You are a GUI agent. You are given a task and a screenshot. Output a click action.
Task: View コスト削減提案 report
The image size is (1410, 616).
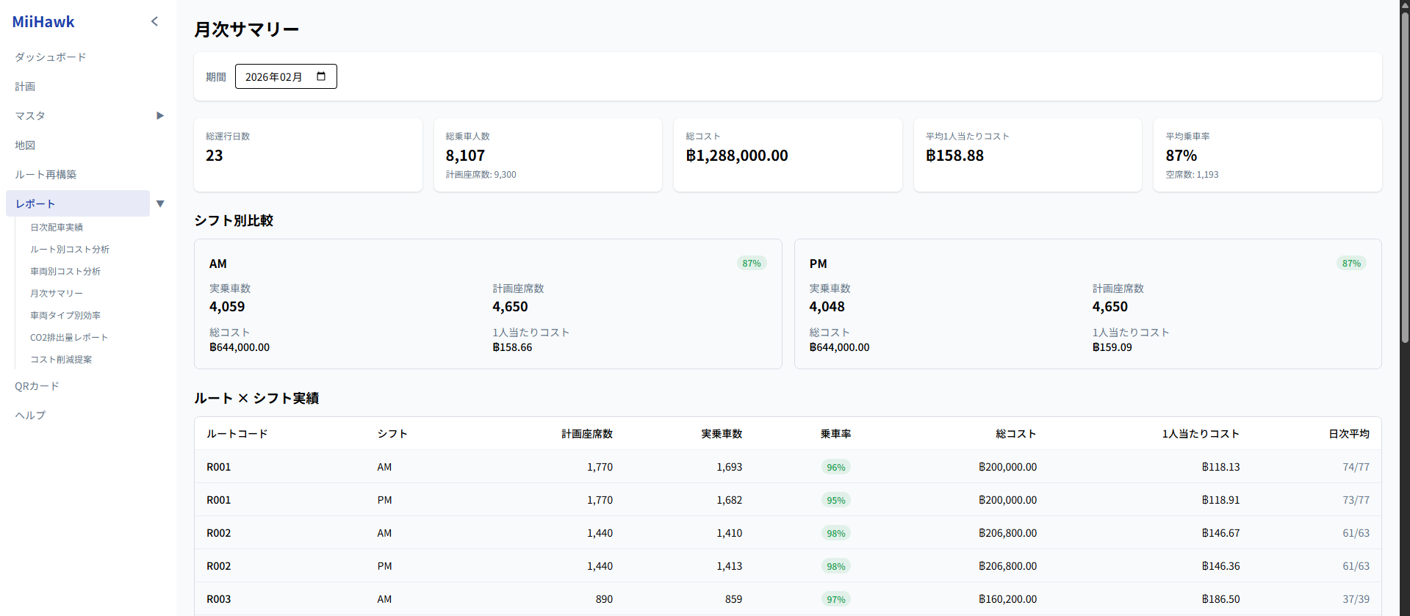point(61,359)
